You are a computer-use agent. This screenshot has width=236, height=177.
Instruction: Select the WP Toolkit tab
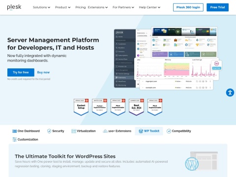pyautogui.click(x=149, y=131)
